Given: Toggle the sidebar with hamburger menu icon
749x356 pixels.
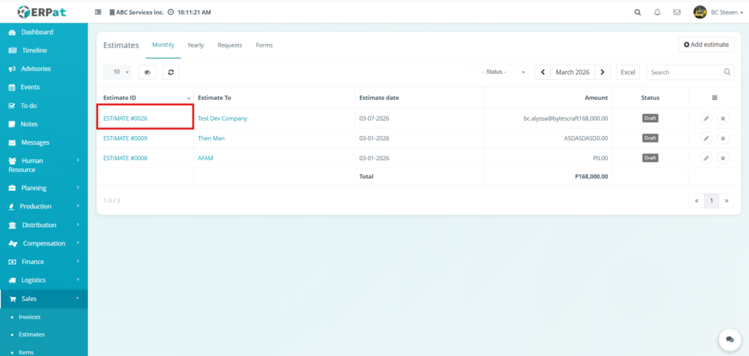Looking at the screenshot, I should click(98, 12).
